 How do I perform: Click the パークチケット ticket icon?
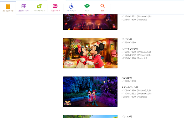click(x=39, y=6)
